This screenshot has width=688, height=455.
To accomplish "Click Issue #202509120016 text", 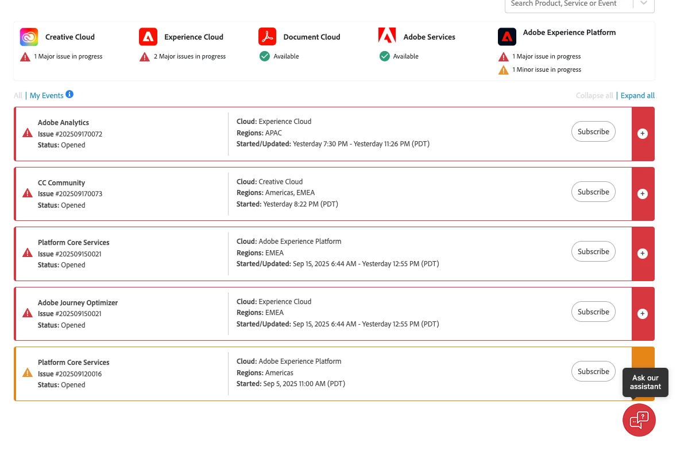I will [69, 374].
